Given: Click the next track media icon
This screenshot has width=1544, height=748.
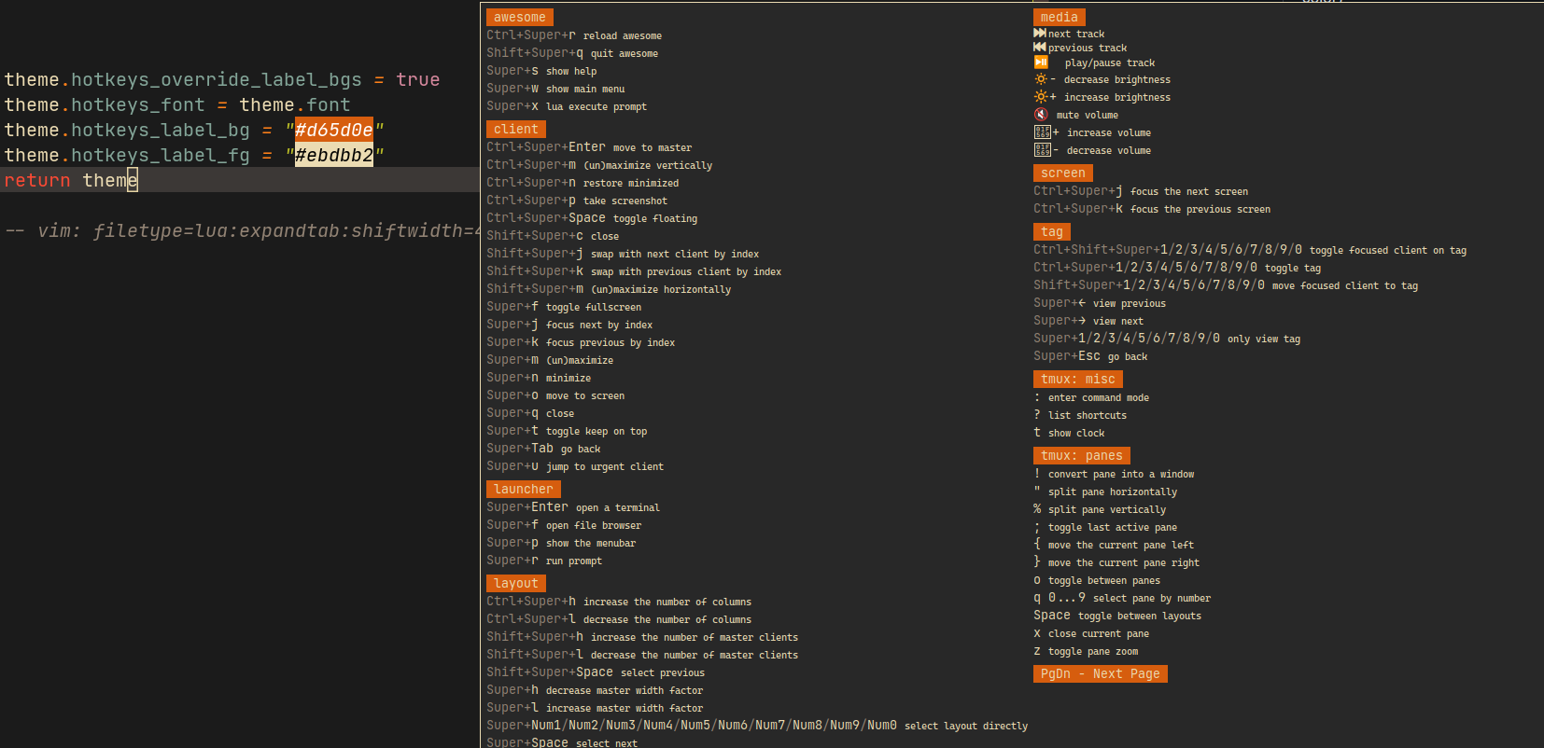Looking at the screenshot, I should tap(1039, 33).
